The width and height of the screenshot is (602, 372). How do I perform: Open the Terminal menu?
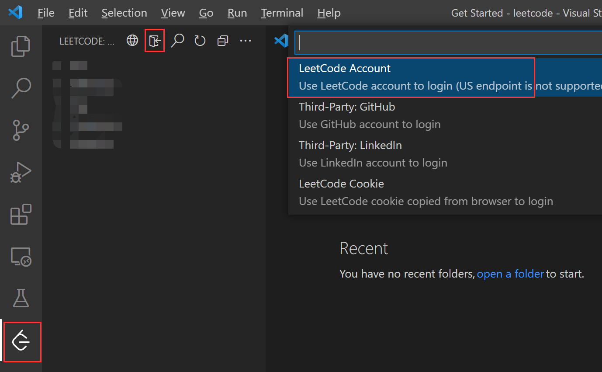[x=282, y=13]
